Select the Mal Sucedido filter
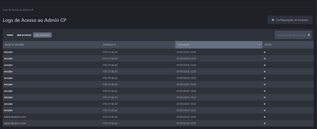The width and height of the screenshot is (317, 129). 42,35
